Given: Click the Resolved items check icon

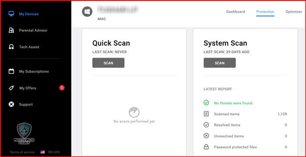Looking at the screenshot, I should click(206, 125).
